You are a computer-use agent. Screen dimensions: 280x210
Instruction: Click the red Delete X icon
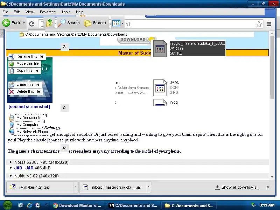pos(12,92)
